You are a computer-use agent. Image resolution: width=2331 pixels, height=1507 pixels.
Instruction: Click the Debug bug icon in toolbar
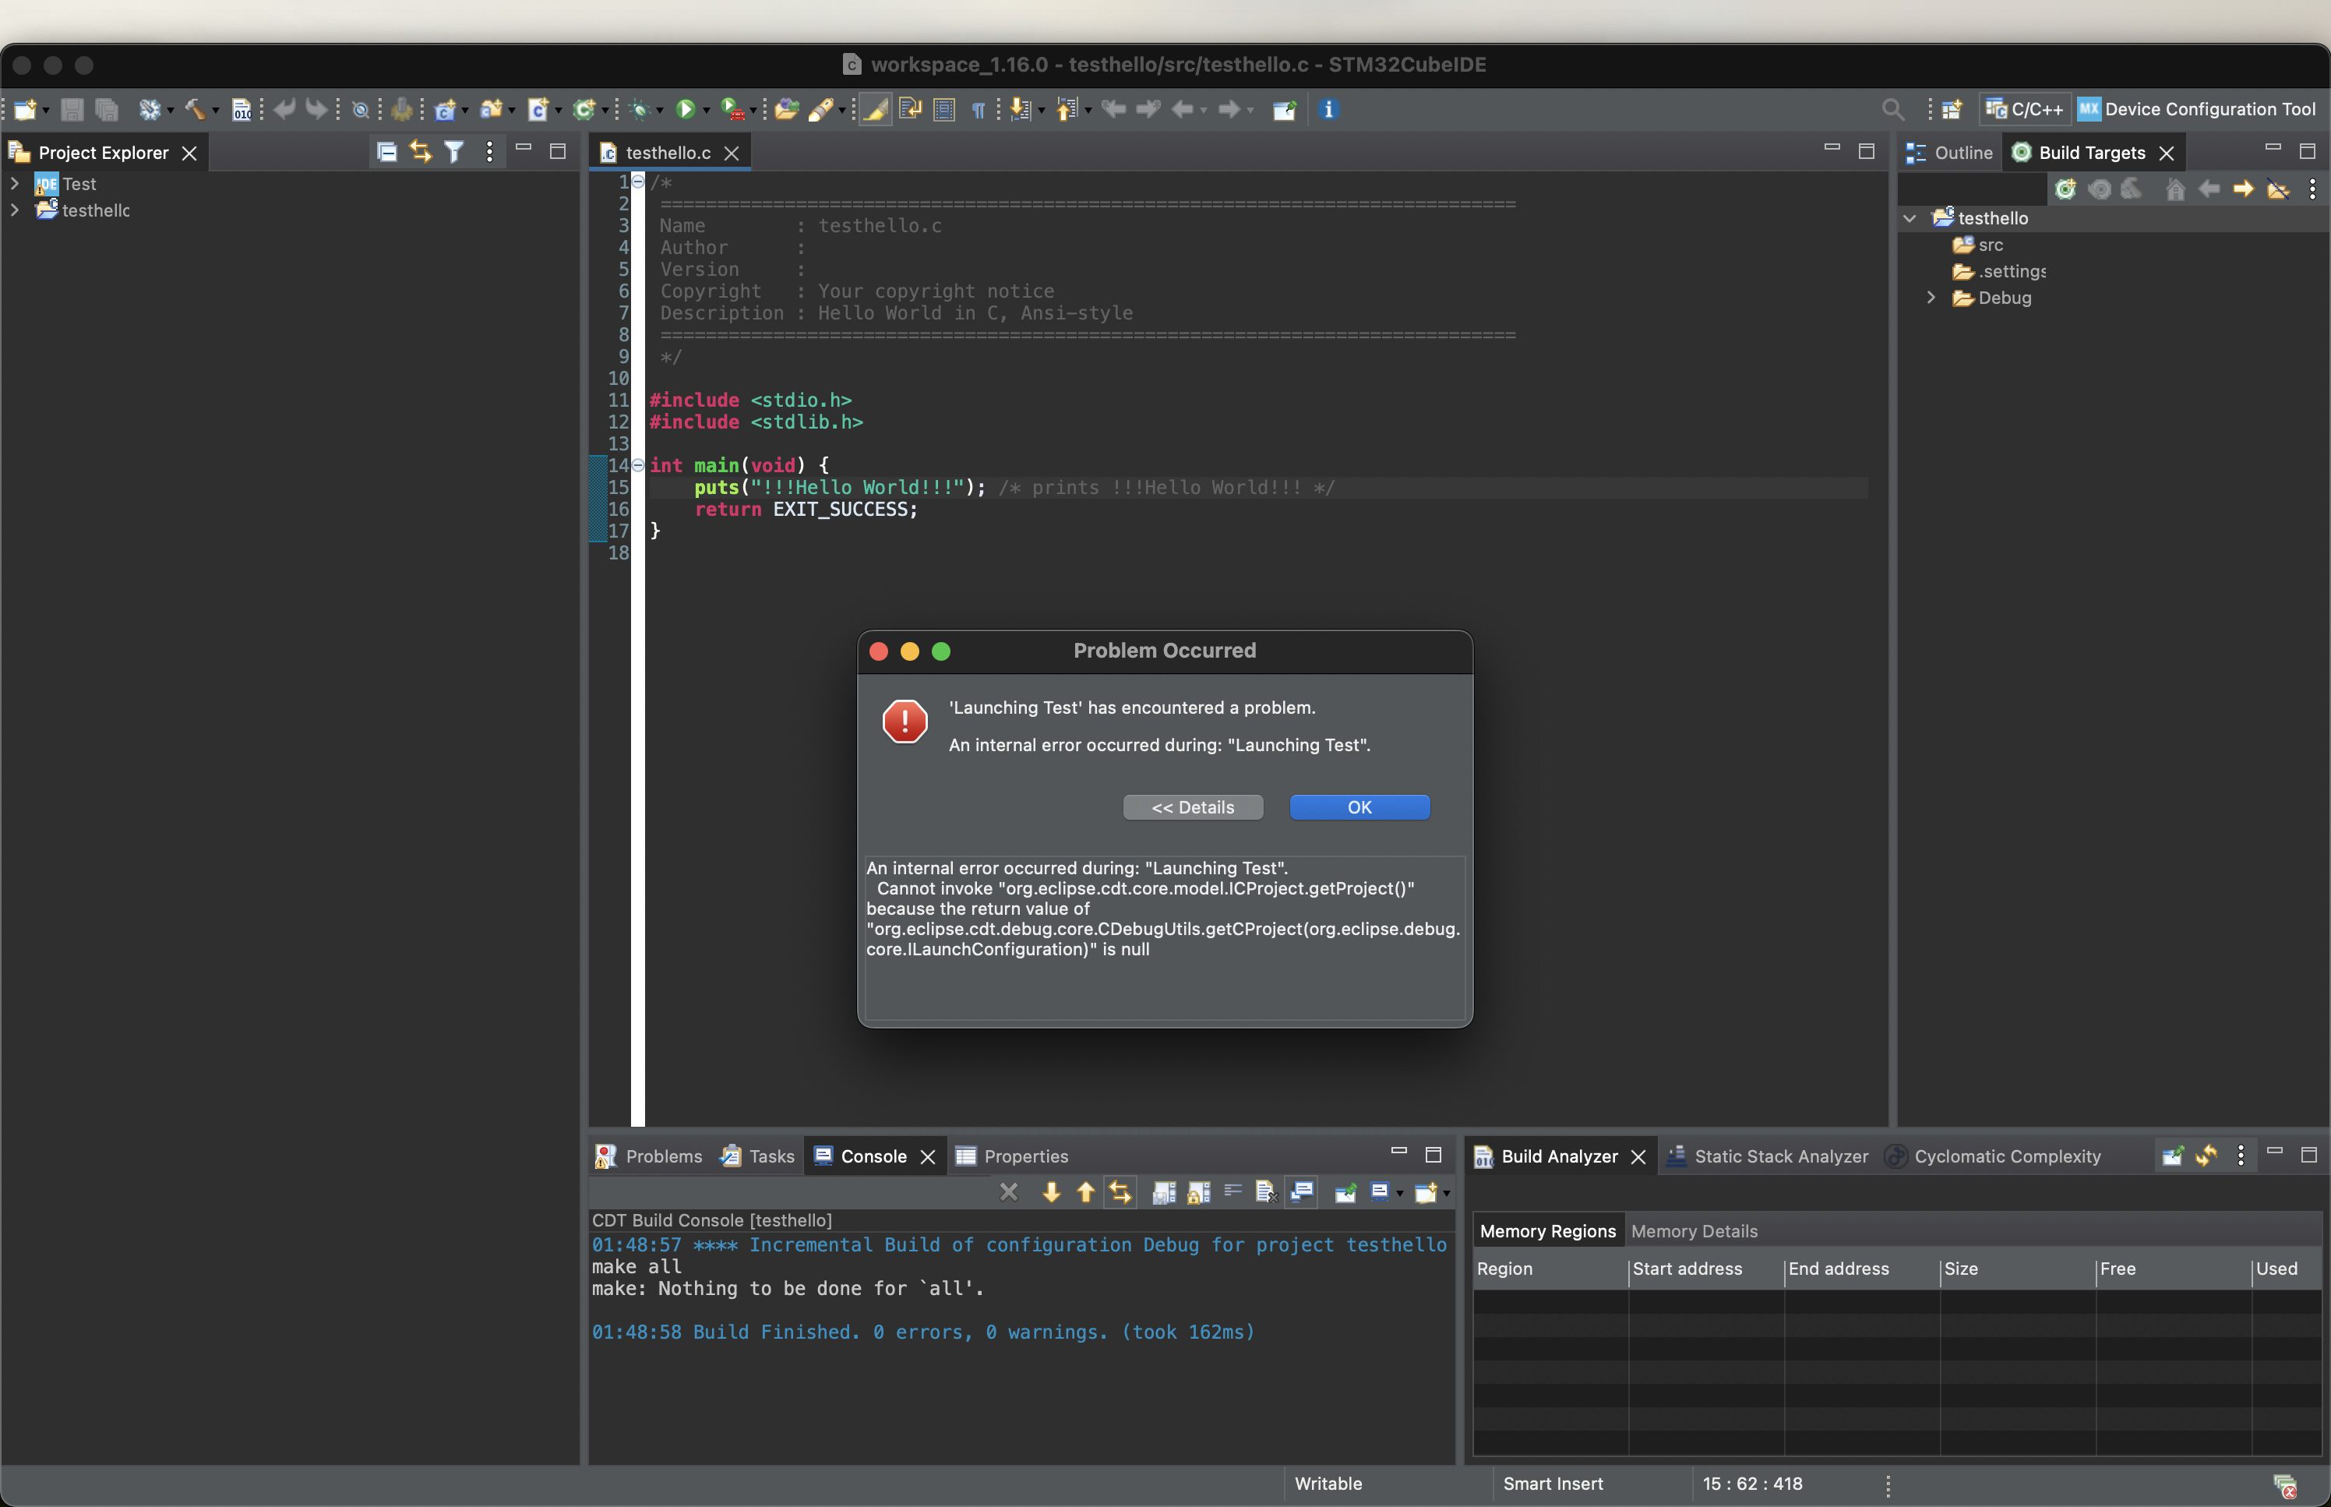640,110
